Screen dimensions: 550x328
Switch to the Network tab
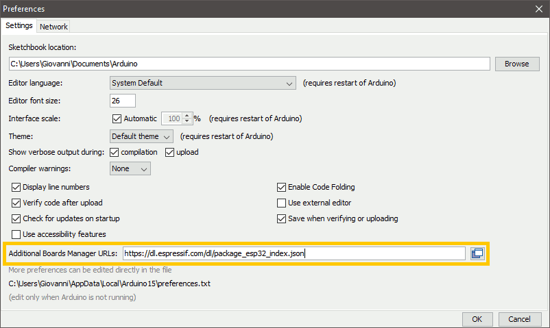(53, 27)
